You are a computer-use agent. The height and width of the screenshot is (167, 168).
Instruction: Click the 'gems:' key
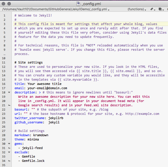[19, 144]
